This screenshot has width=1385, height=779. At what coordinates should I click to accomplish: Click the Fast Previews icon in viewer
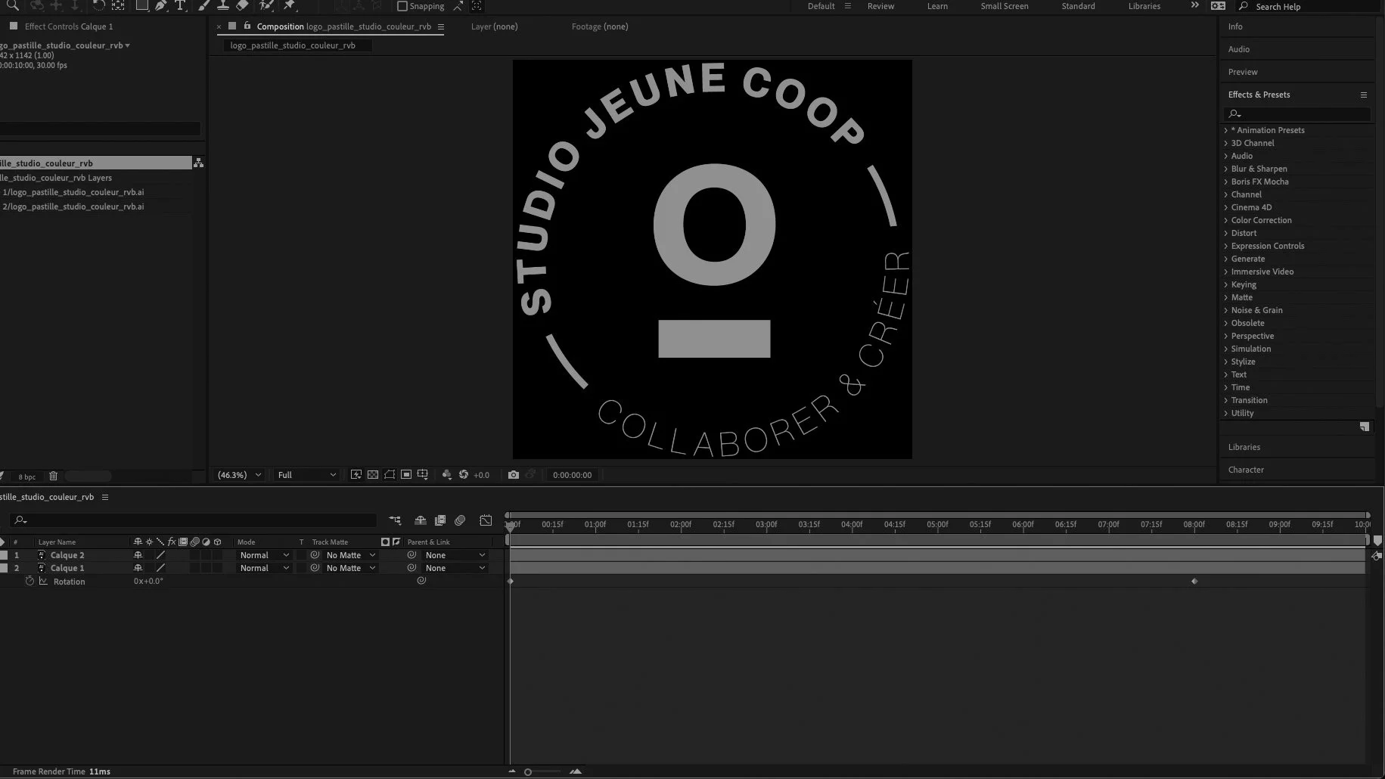point(356,475)
